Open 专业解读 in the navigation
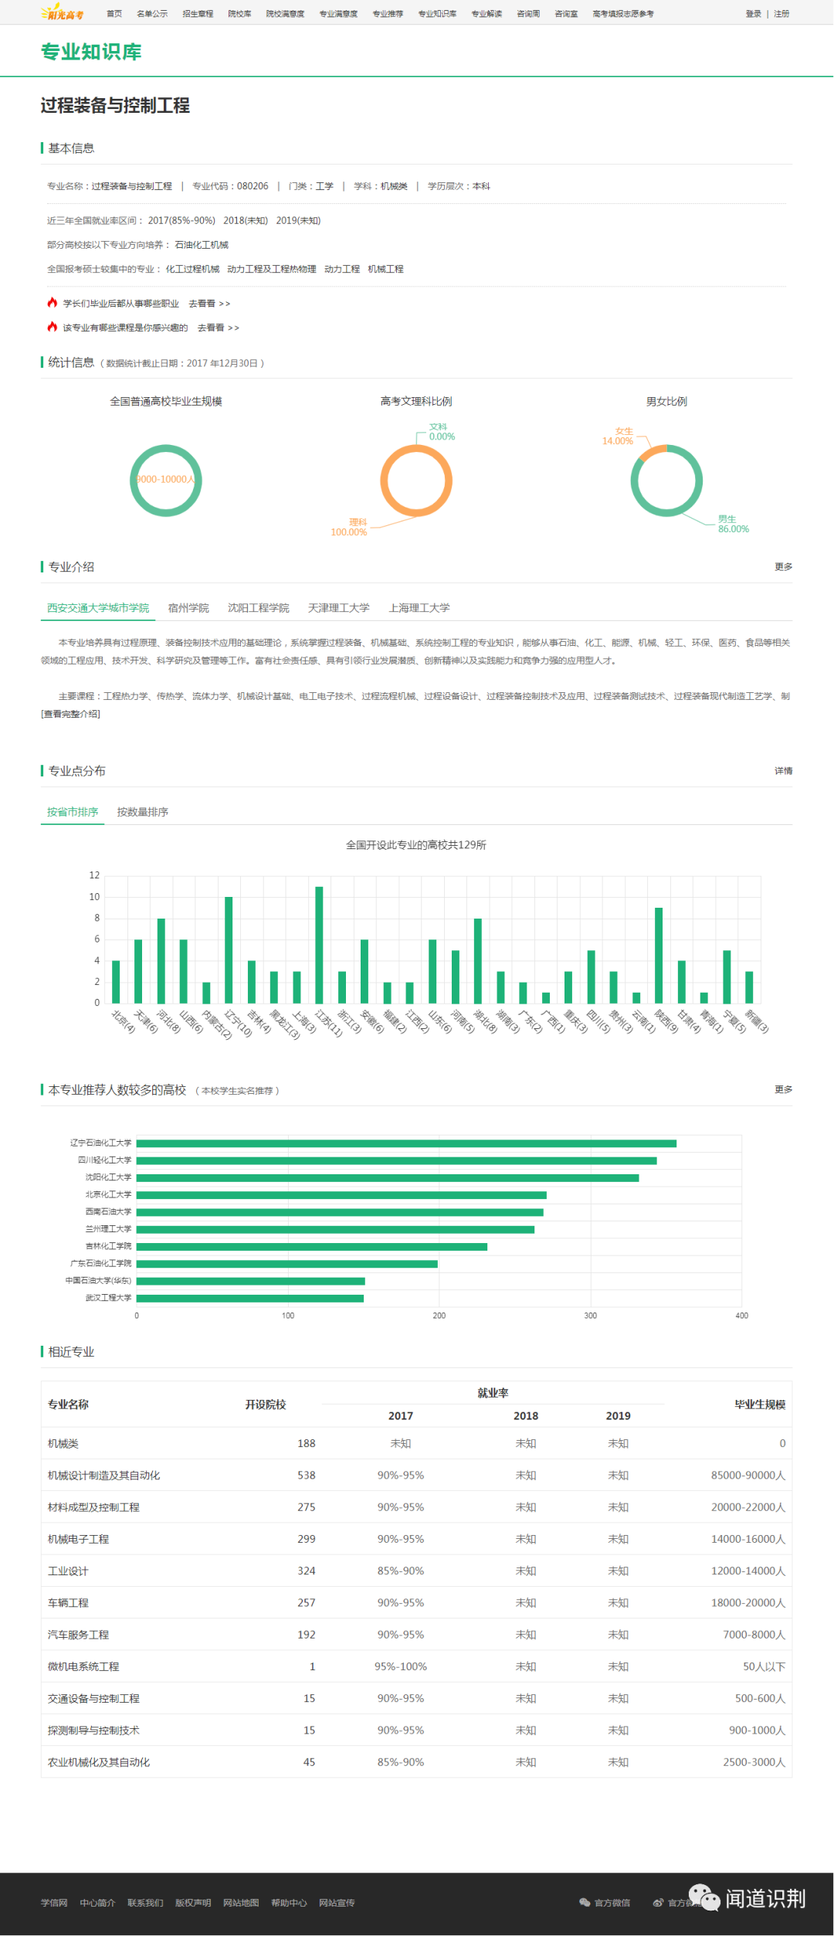This screenshot has height=1936, width=834. 486,14
